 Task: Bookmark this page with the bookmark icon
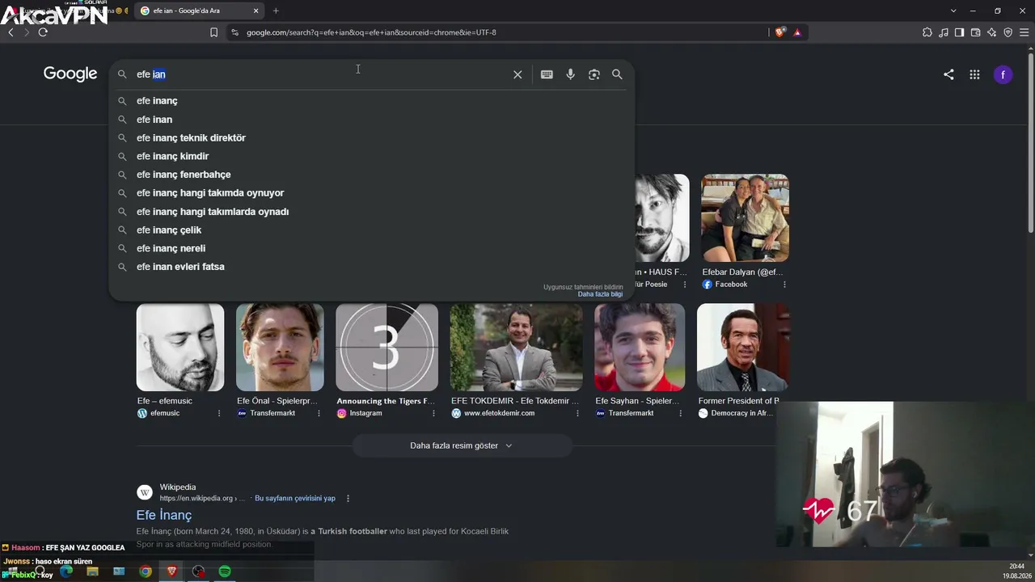pos(213,32)
